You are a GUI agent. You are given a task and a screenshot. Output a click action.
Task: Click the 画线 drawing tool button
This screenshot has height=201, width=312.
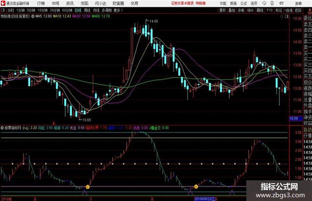pyautogui.click(x=260, y=10)
